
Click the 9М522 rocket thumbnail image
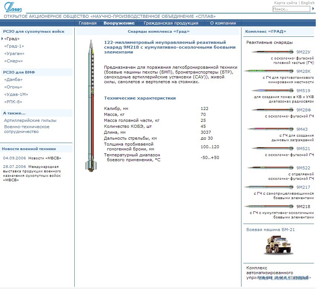pyautogui.click(x=270, y=168)
